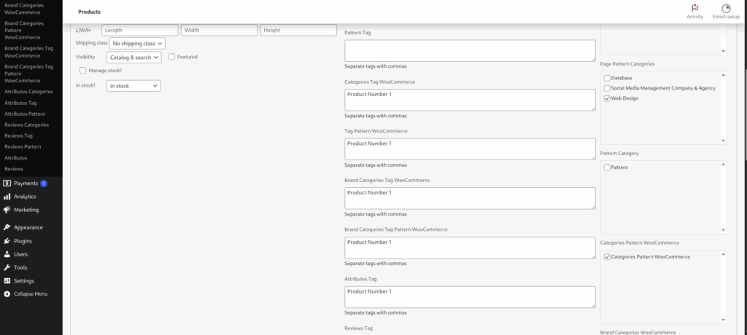Screen dimensions: 747x335
Task: Go to the Settings menu
Action: 24,281
